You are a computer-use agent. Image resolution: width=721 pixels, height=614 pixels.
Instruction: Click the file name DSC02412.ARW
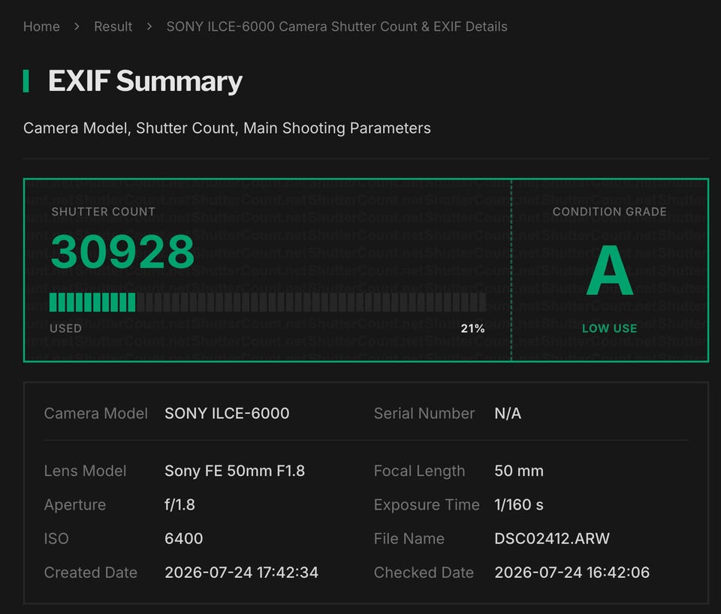pyautogui.click(x=552, y=538)
